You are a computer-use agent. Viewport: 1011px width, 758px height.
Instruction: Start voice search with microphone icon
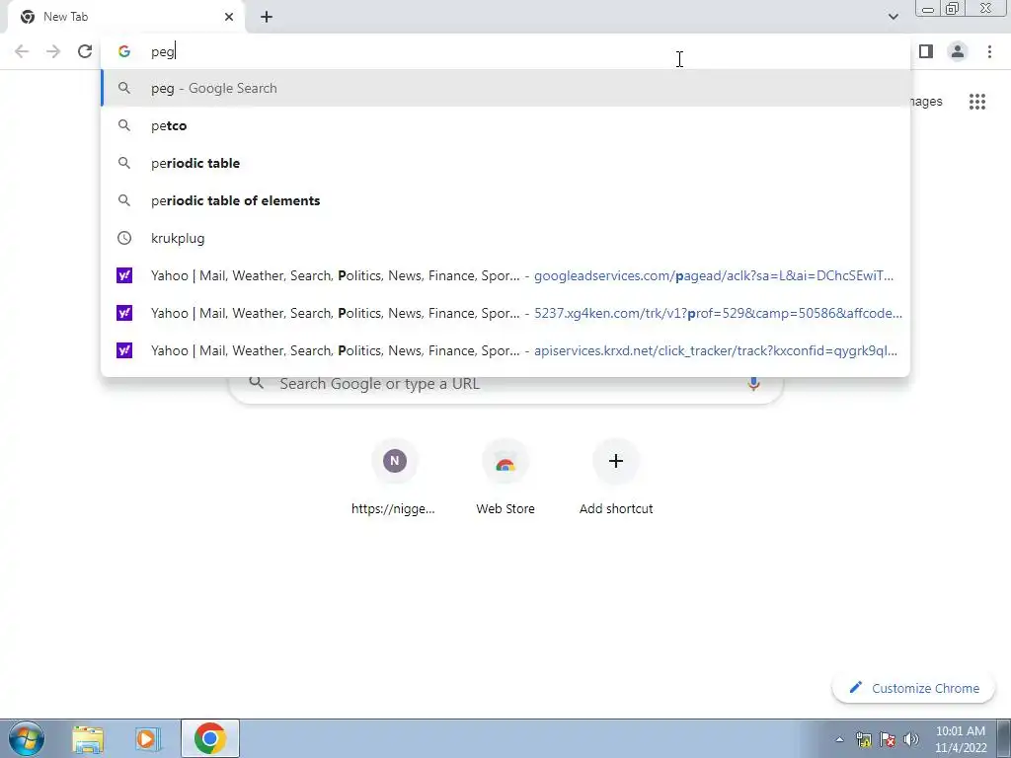tap(753, 384)
